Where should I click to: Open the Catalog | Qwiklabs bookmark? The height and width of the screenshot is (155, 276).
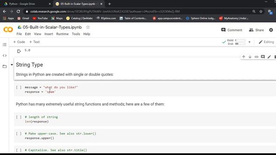(79, 18)
